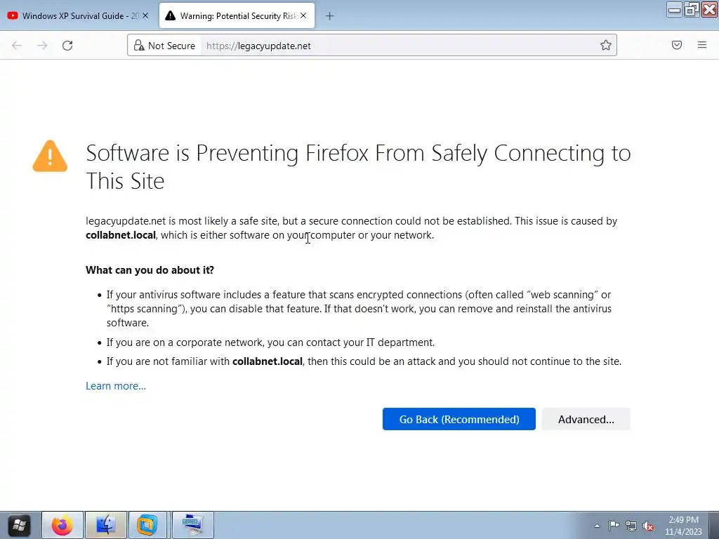This screenshot has height=539, width=719.
Task: Click the back navigation arrow
Action: click(17, 46)
